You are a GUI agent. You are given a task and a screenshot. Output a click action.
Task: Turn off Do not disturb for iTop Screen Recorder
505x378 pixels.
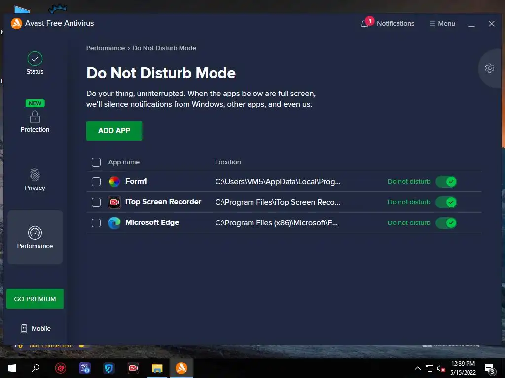point(446,202)
